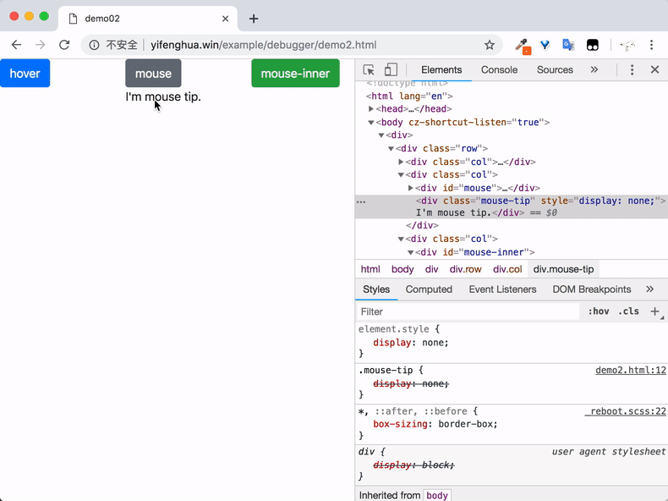Select the mouse-tip div node

pyautogui.click(x=512, y=206)
